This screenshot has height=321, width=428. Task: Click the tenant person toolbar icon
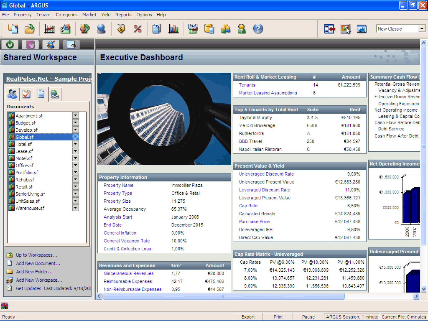pos(85,29)
